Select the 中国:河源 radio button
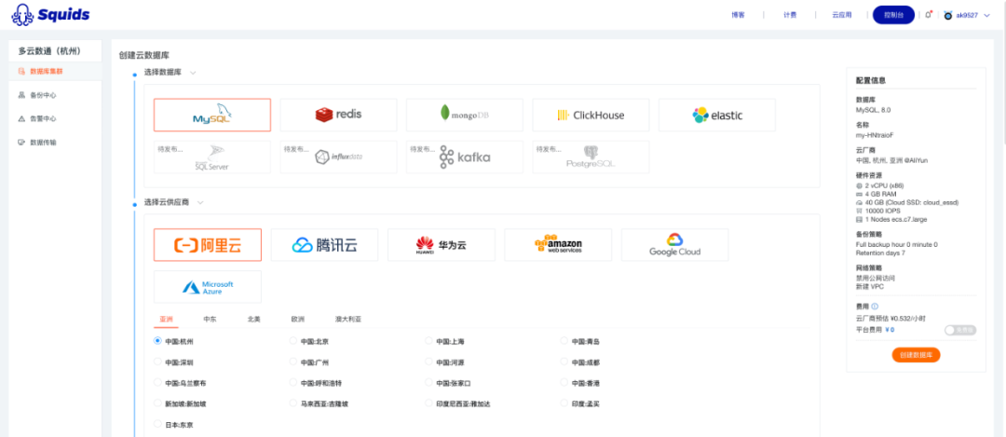The height and width of the screenshot is (437, 1006). pyautogui.click(x=428, y=362)
